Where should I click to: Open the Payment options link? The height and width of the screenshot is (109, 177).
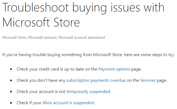[114, 69]
